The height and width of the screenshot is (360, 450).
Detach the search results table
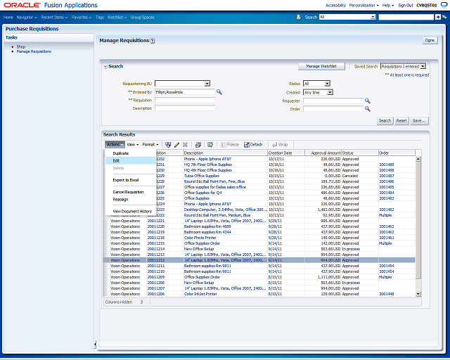point(253,145)
